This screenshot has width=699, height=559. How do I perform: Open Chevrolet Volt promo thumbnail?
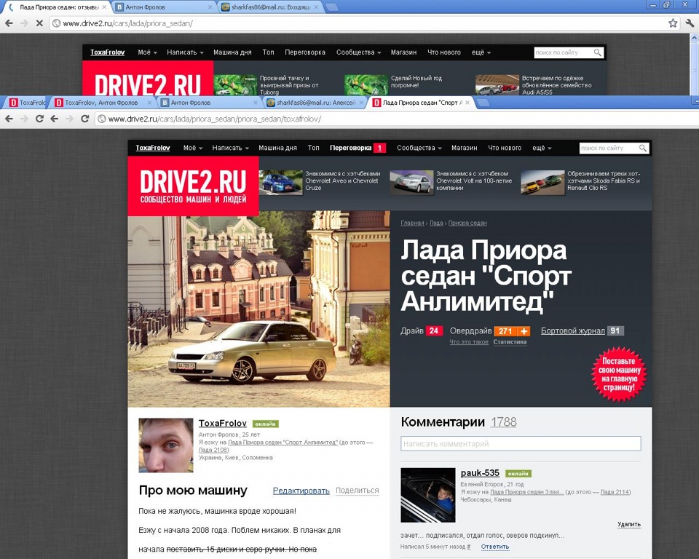pyautogui.click(x=411, y=182)
